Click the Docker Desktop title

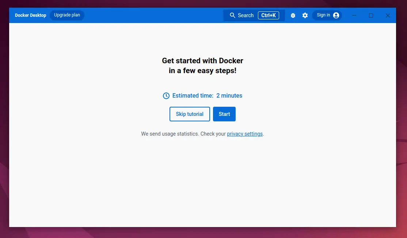tap(31, 15)
